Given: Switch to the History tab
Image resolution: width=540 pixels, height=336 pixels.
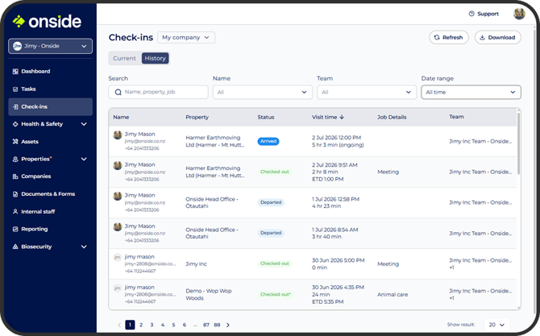Looking at the screenshot, I should tap(155, 59).
